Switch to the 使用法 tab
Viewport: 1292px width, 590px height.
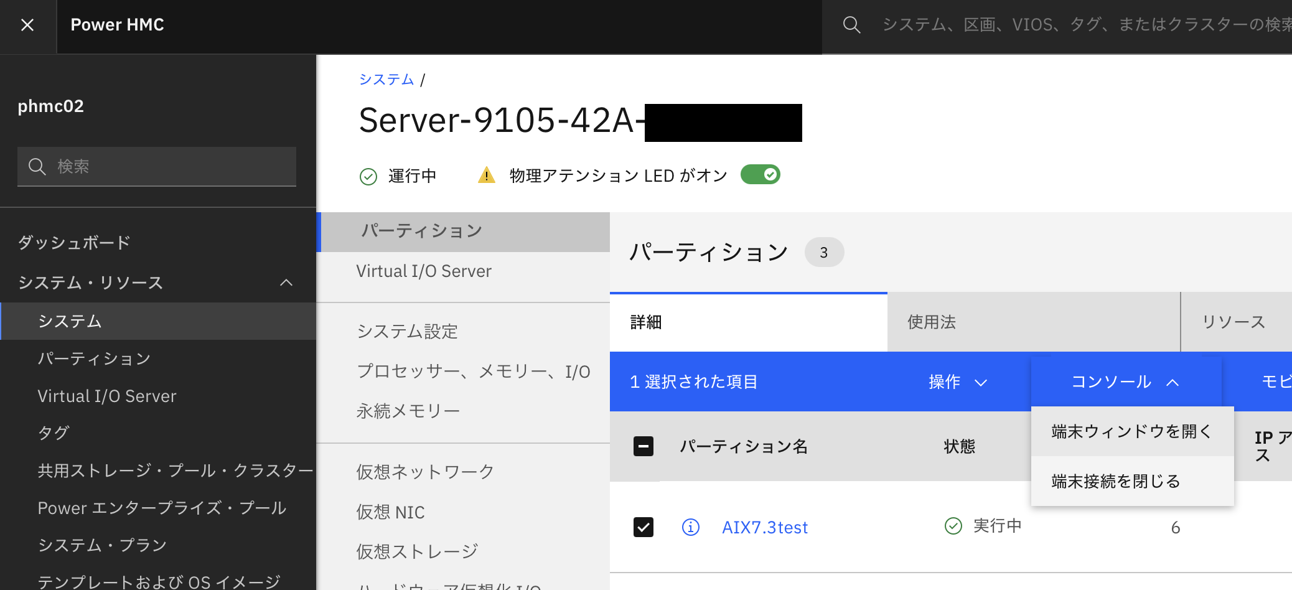pyautogui.click(x=930, y=322)
